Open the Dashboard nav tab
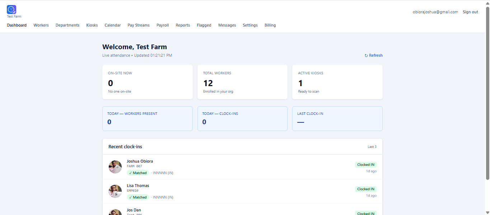The height and width of the screenshot is (215, 490). [x=17, y=25]
